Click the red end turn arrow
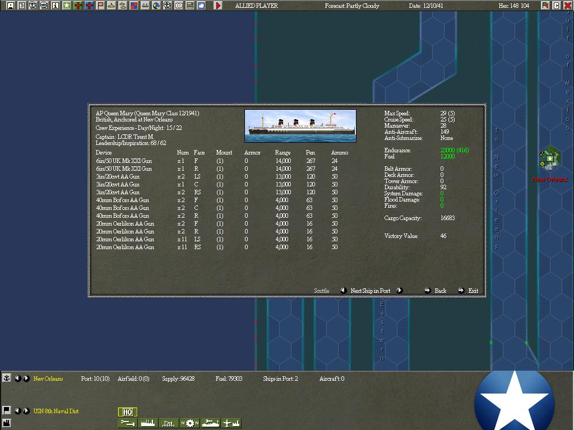This screenshot has width=574, height=430. [218, 6]
